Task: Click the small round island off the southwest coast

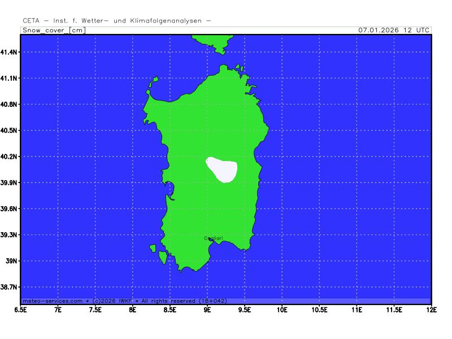Action: 153,248
